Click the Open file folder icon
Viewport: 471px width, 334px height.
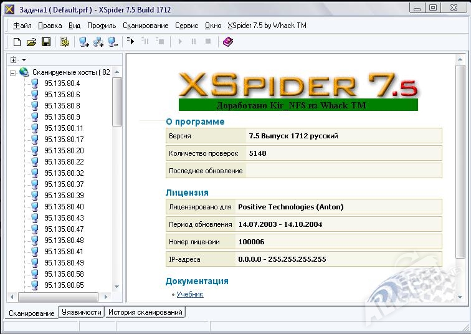pos(32,42)
